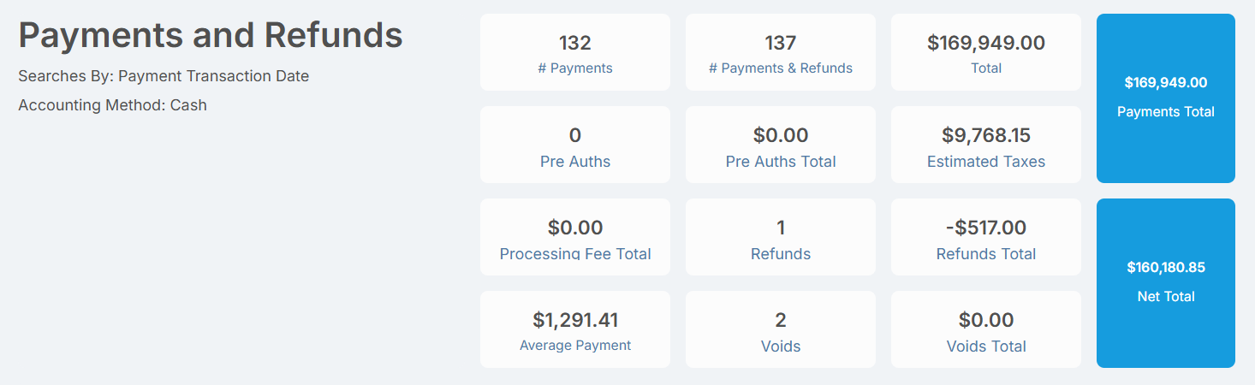Click the Refunds count card
1255x385 pixels.
click(781, 237)
